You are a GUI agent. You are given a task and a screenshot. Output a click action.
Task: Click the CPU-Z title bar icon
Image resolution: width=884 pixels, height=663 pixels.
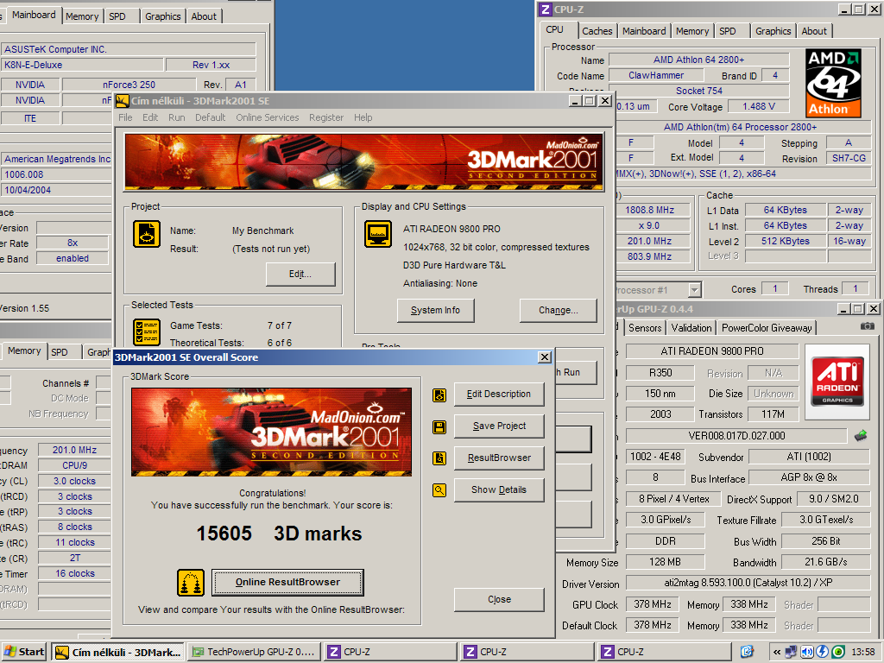546,9
